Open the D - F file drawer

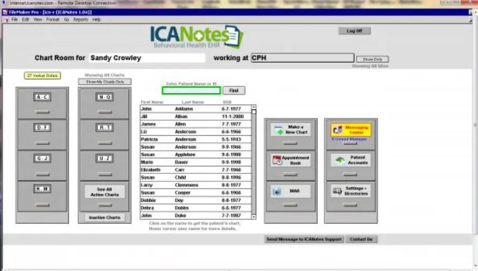(42, 134)
